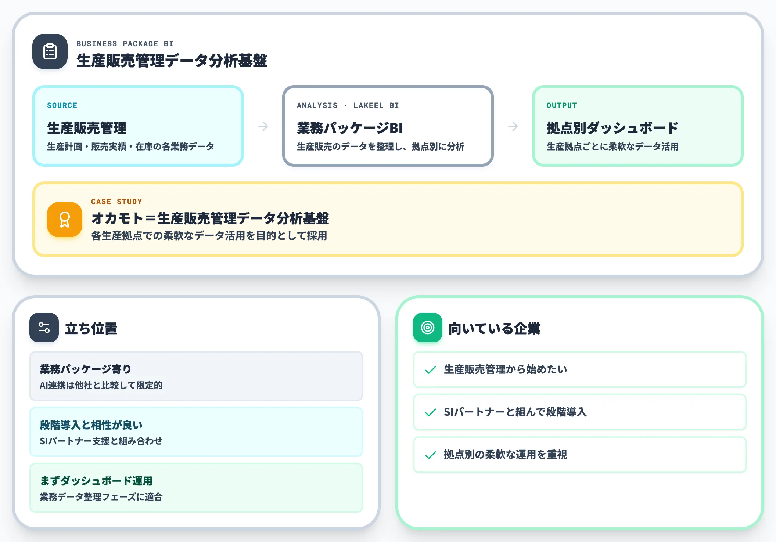This screenshot has height=542, width=776.
Task: Click the 段階導入と相性が良い item
Action: point(196,432)
